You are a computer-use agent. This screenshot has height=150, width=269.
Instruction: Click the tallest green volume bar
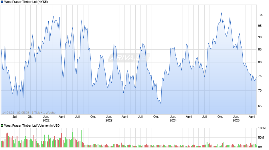[81, 139]
